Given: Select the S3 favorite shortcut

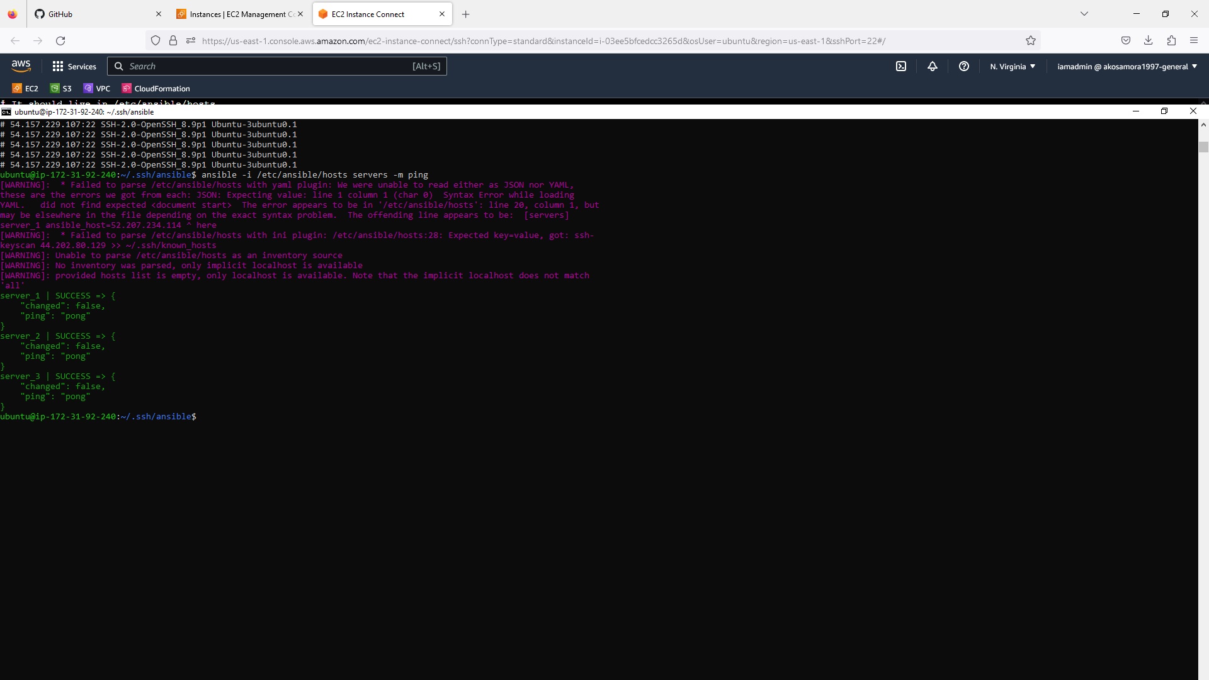Looking at the screenshot, I should pyautogui.click(x=60, y=88).
